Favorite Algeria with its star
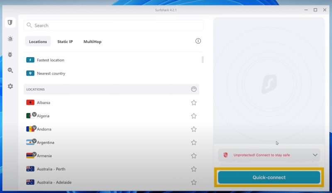 pos(194,116)
